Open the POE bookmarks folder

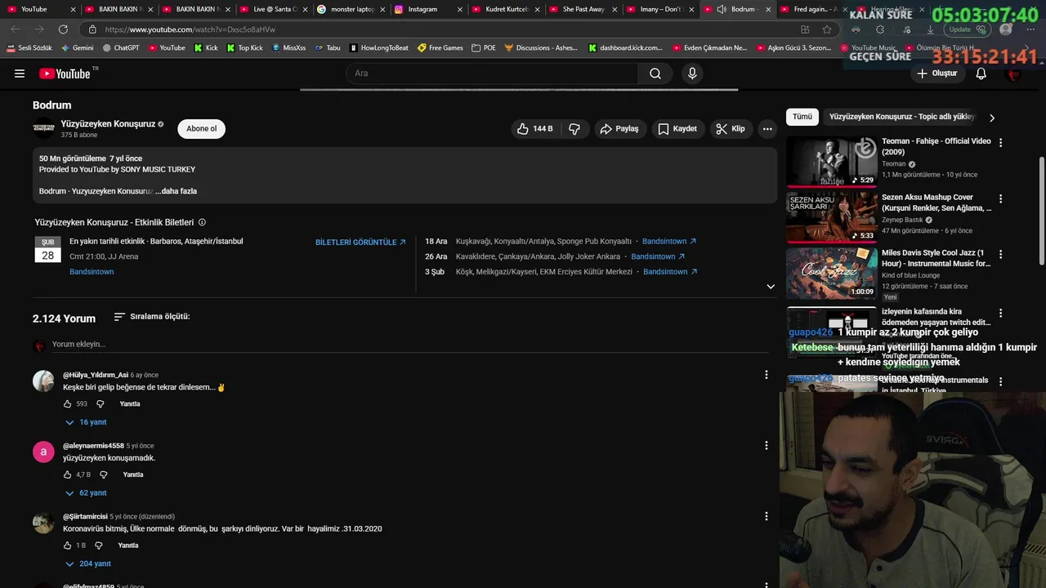[484, 48]
